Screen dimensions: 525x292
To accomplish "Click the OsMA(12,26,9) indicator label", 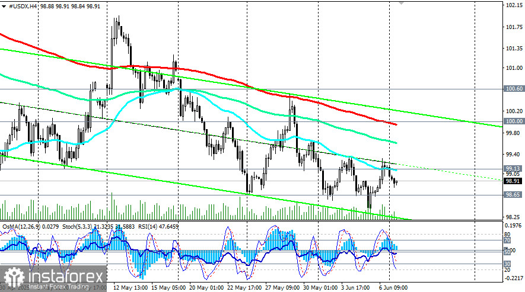I will 31,226.
